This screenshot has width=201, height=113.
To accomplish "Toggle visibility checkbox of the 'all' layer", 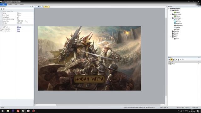I will click(x=169, y=62).
